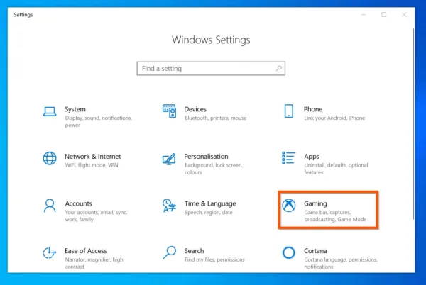
Task: Go to Devices settings title
Action: (195, 109)
